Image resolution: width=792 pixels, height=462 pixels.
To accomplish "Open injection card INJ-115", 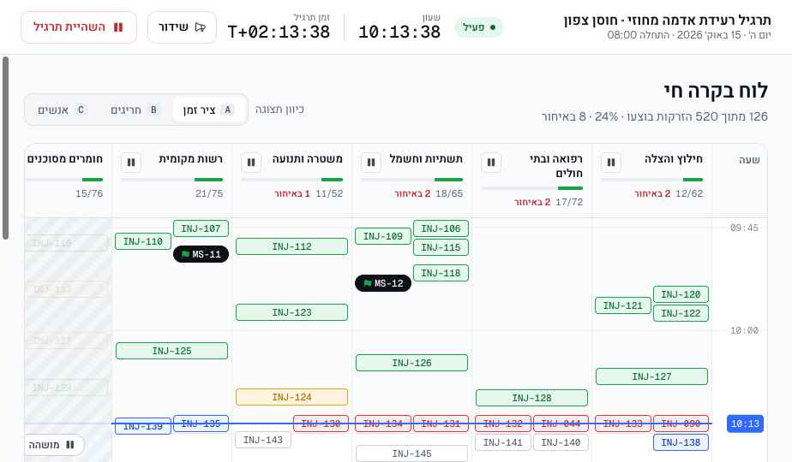I will pos(441,247).
